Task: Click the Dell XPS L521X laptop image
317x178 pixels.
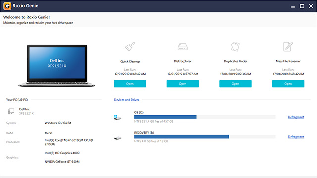Action: pyautogui.click(x=57, y=65)
